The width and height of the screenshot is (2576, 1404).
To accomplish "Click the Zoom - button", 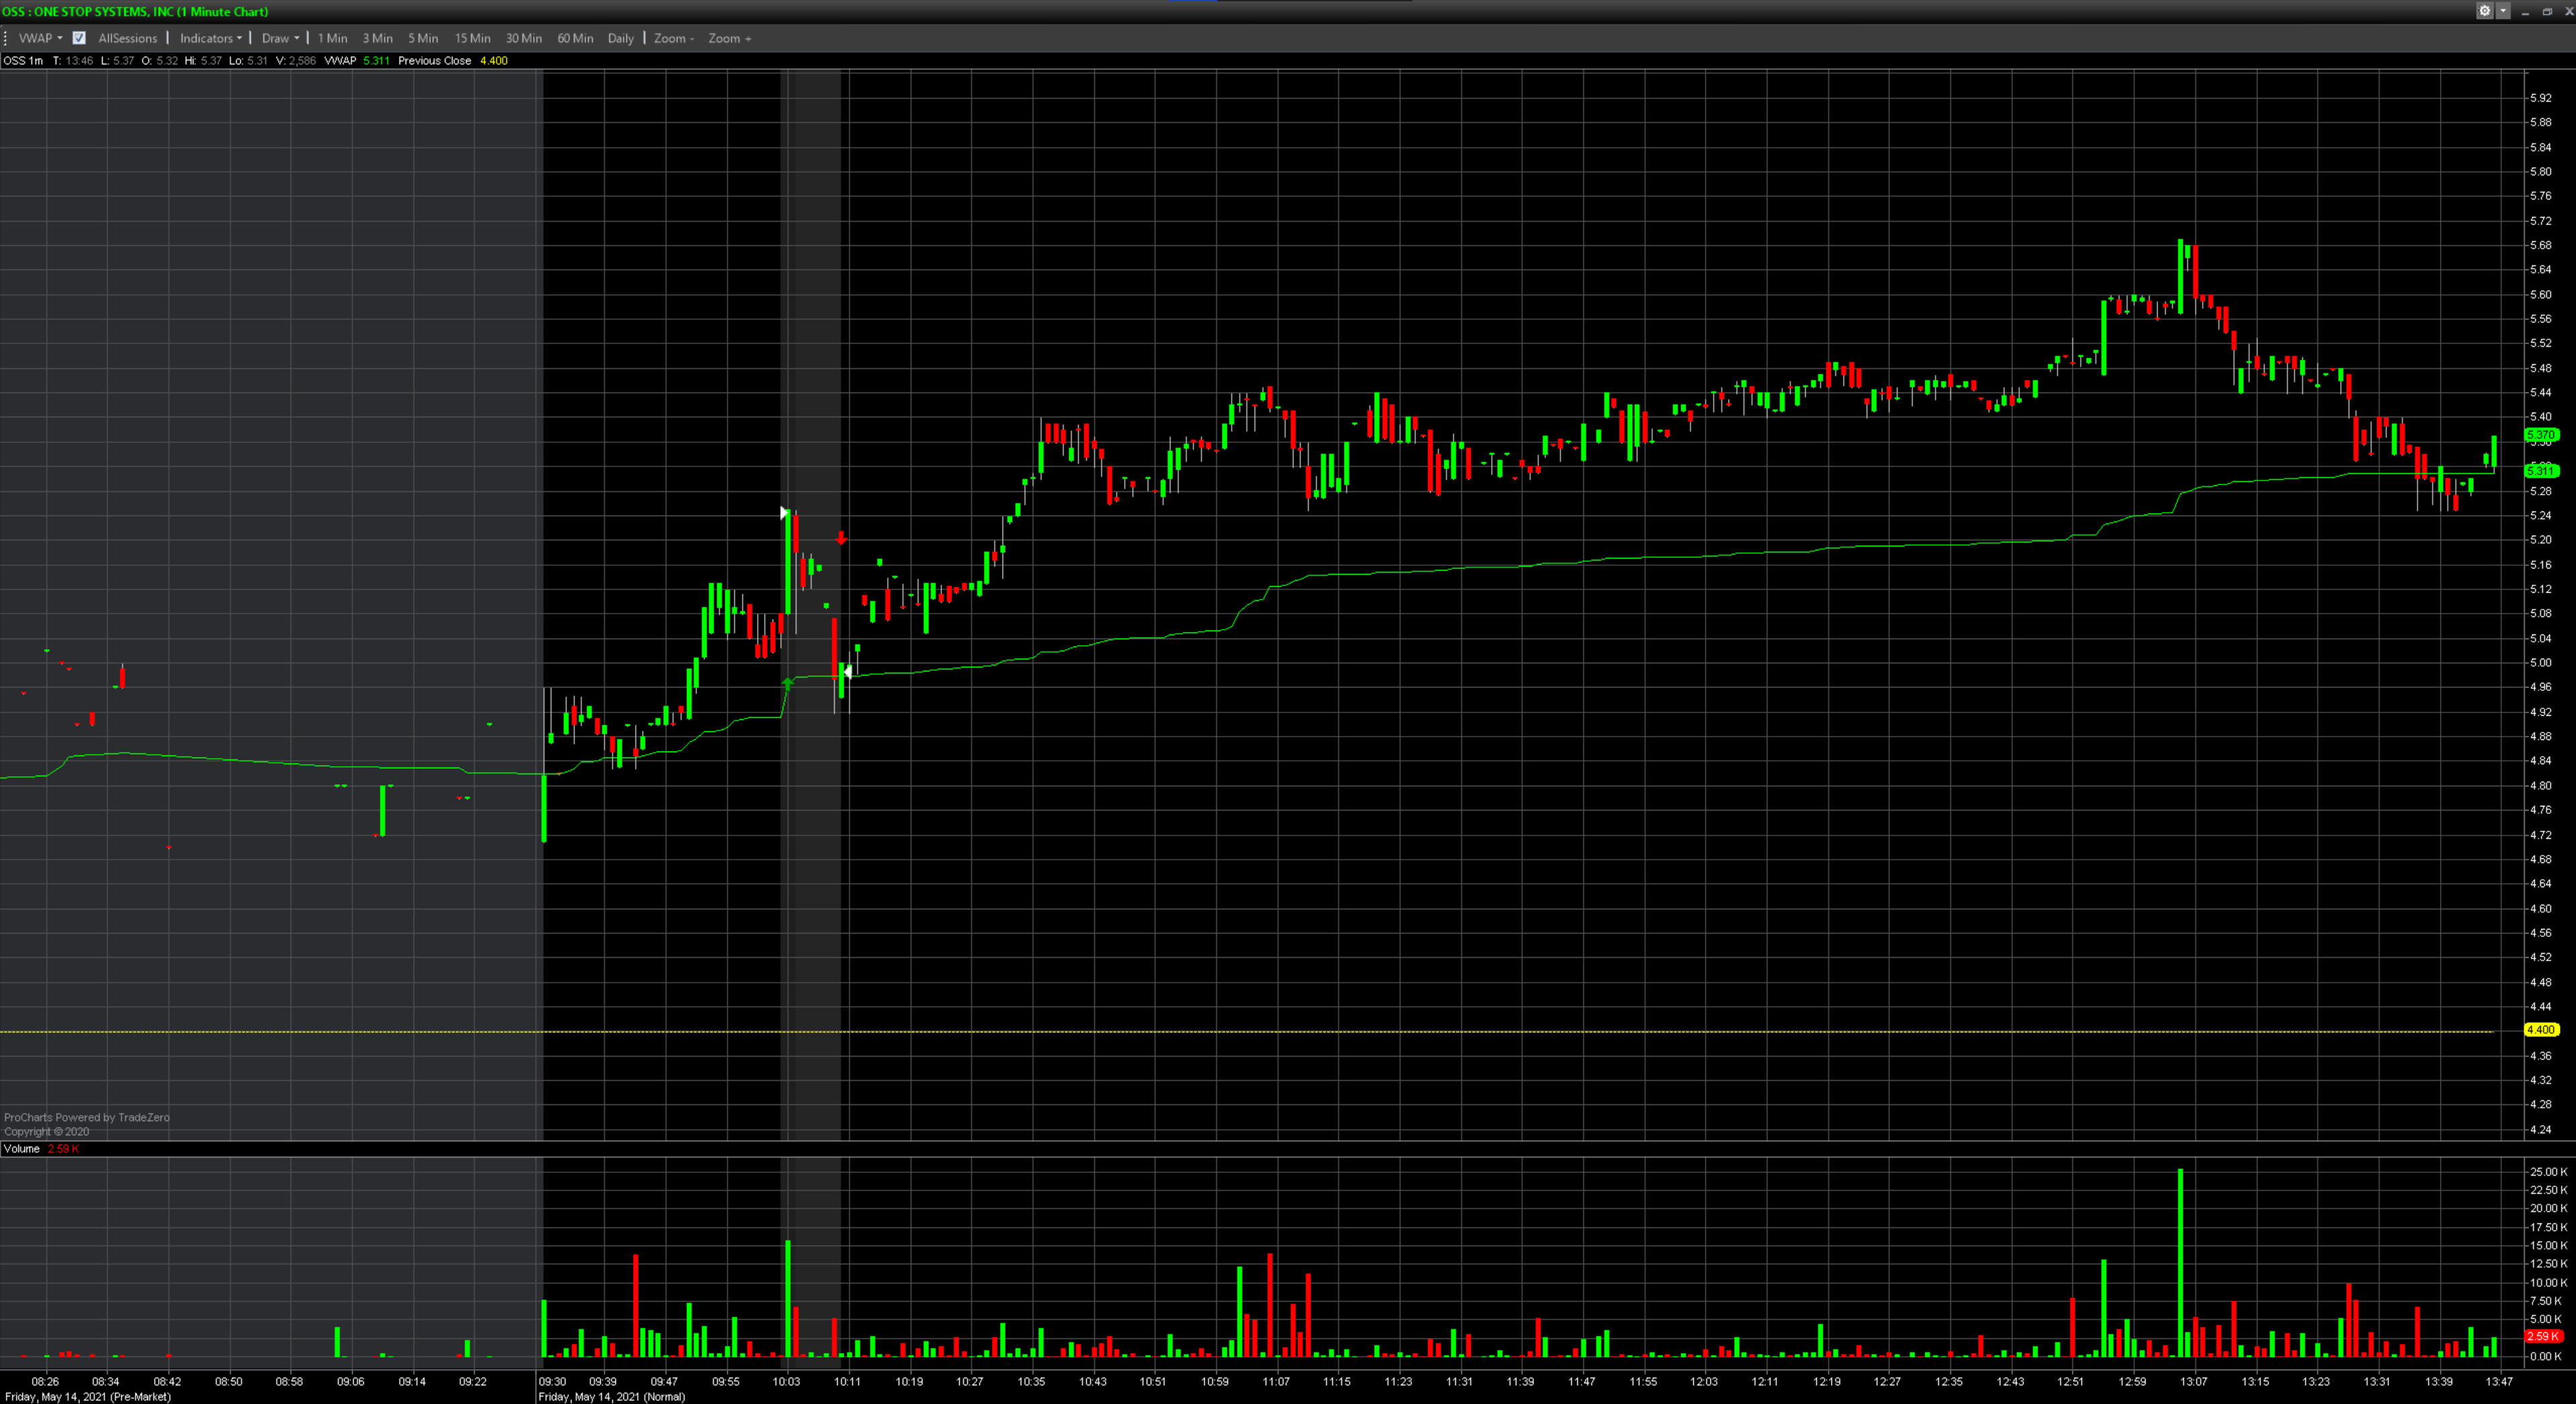I will coord(673,38).
